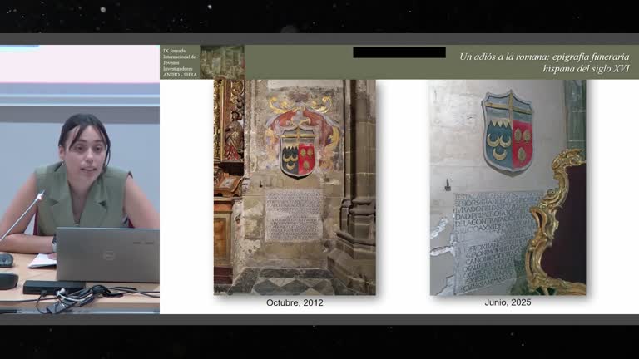The image size is (639, 359).
Task: Click the Dell laptop in speaker video
Action: point(107,255)
